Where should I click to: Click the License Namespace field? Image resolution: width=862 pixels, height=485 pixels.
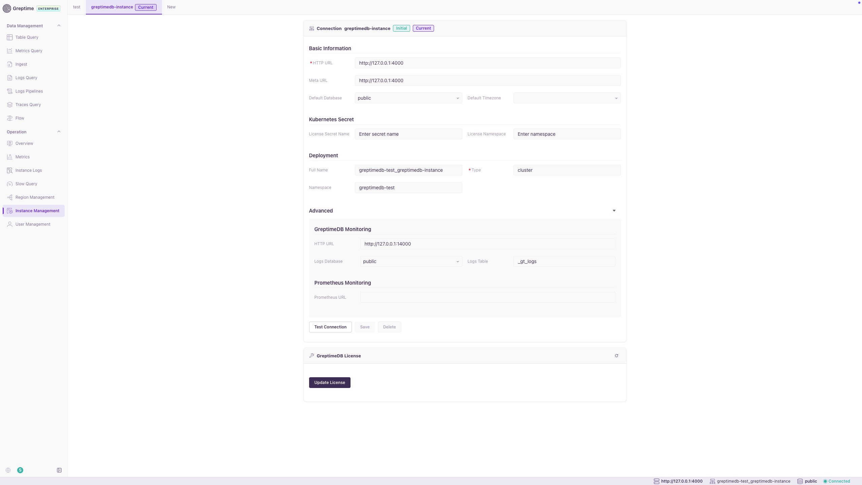coord(567,134)
